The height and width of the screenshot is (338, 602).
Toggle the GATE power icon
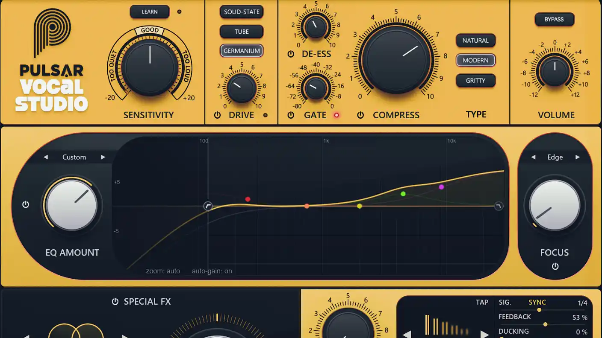291,115
